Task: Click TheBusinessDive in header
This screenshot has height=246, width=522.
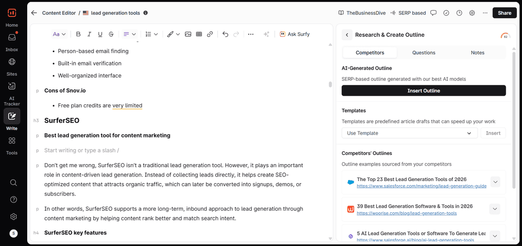Action: coord(362,13)
